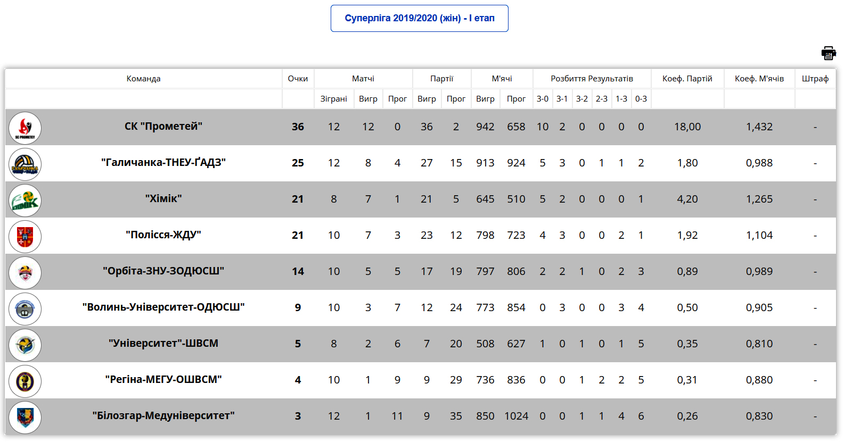Click Прометей's ball ratio 1,432

pyautogui.click(x=759, y=127)
